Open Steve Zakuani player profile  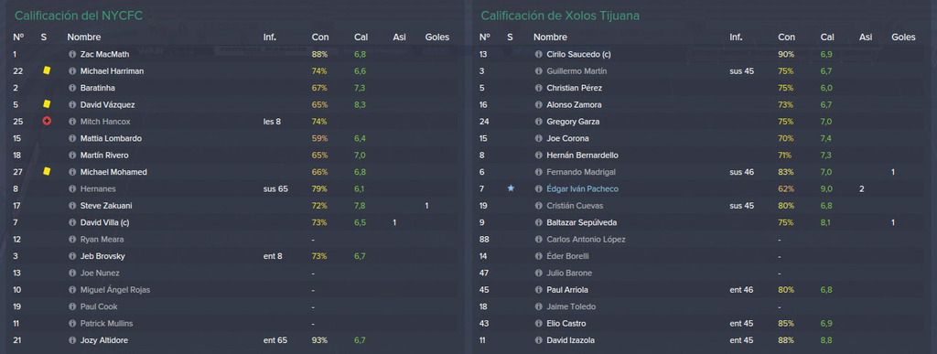105,206
